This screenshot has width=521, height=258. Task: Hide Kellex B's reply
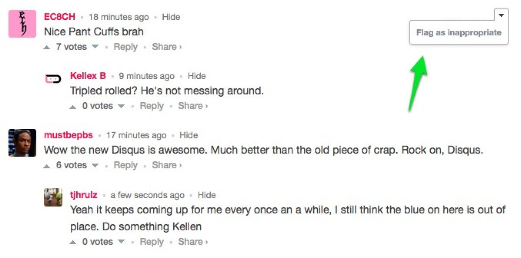pos(197,76)
